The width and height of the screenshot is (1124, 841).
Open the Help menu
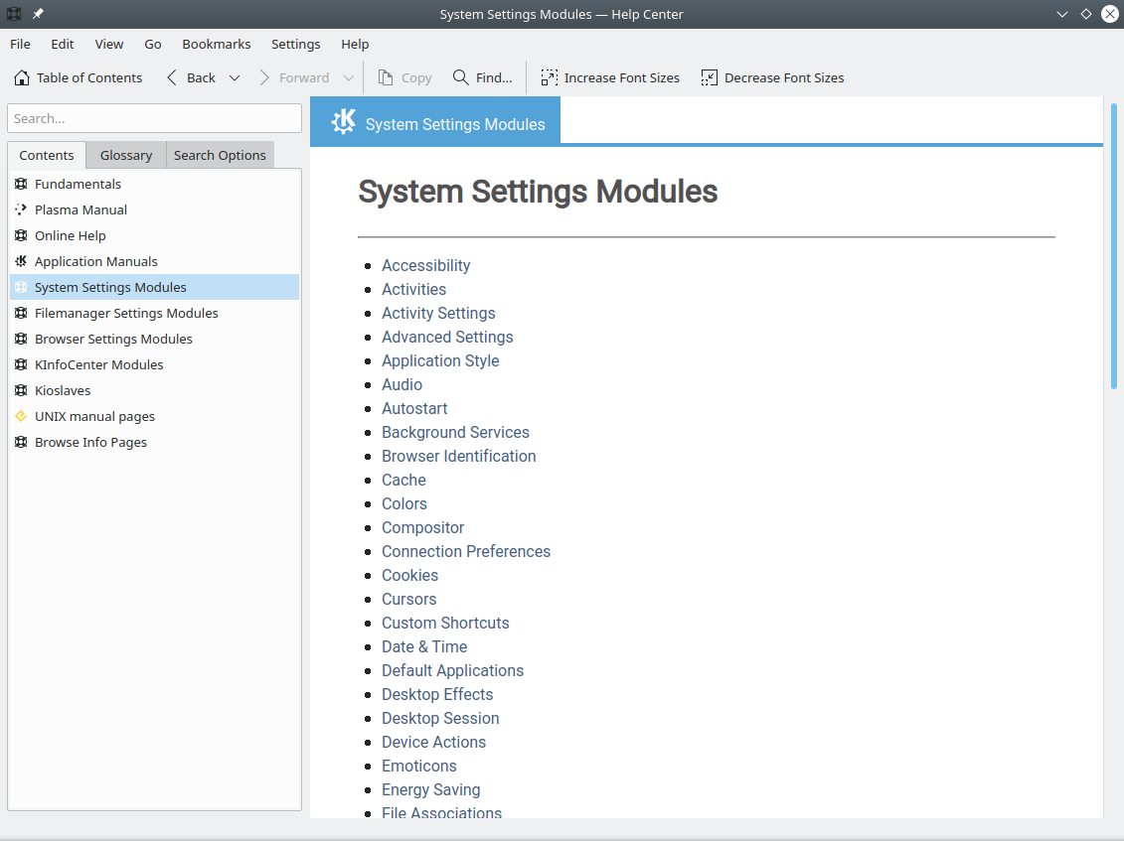355,44
